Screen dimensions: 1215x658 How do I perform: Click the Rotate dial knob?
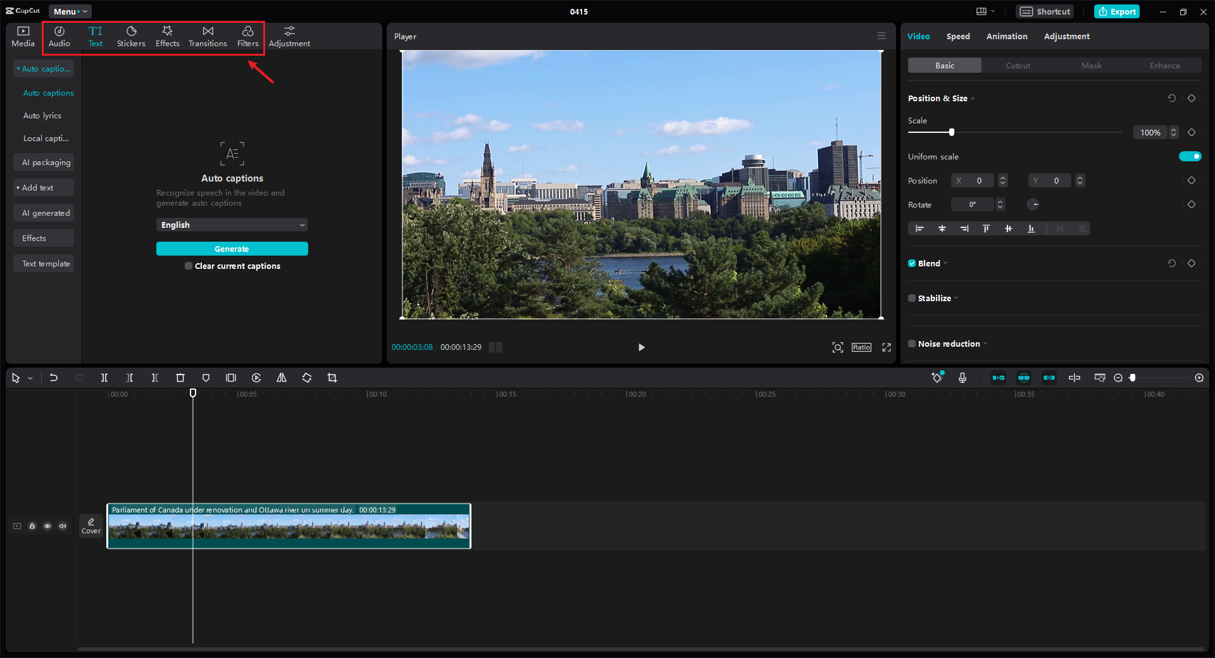(x=1033, y=204)
